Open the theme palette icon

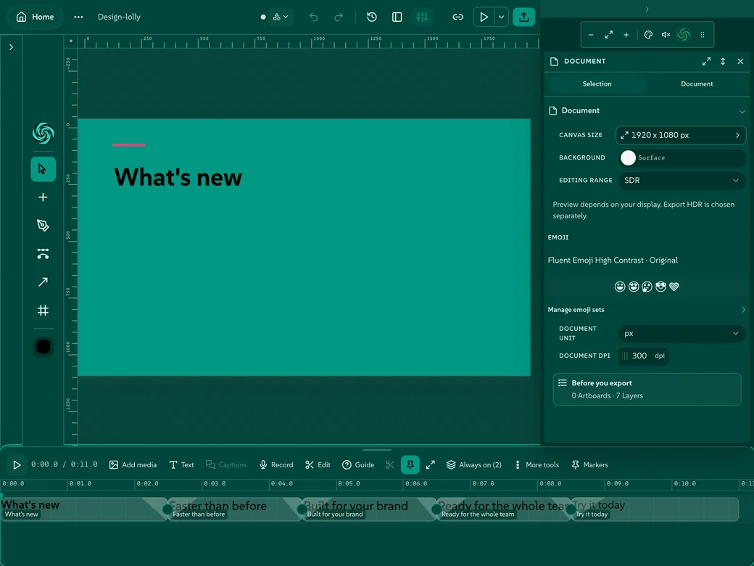tap(648, 35)
